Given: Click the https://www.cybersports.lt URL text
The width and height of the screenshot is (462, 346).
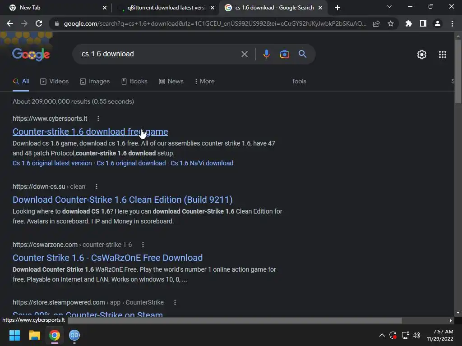Looking at the screenshot, I should pyautogui.click(x=50, y=118).
